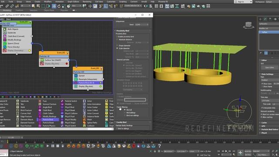
Task: Choose the PhysX Bind operator
Action: point(68,107)
